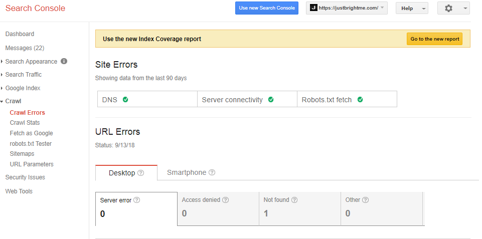This screenshot has width=482, height=239.
Task: Switch to the Smartphone tab
Action: (191, 172)
